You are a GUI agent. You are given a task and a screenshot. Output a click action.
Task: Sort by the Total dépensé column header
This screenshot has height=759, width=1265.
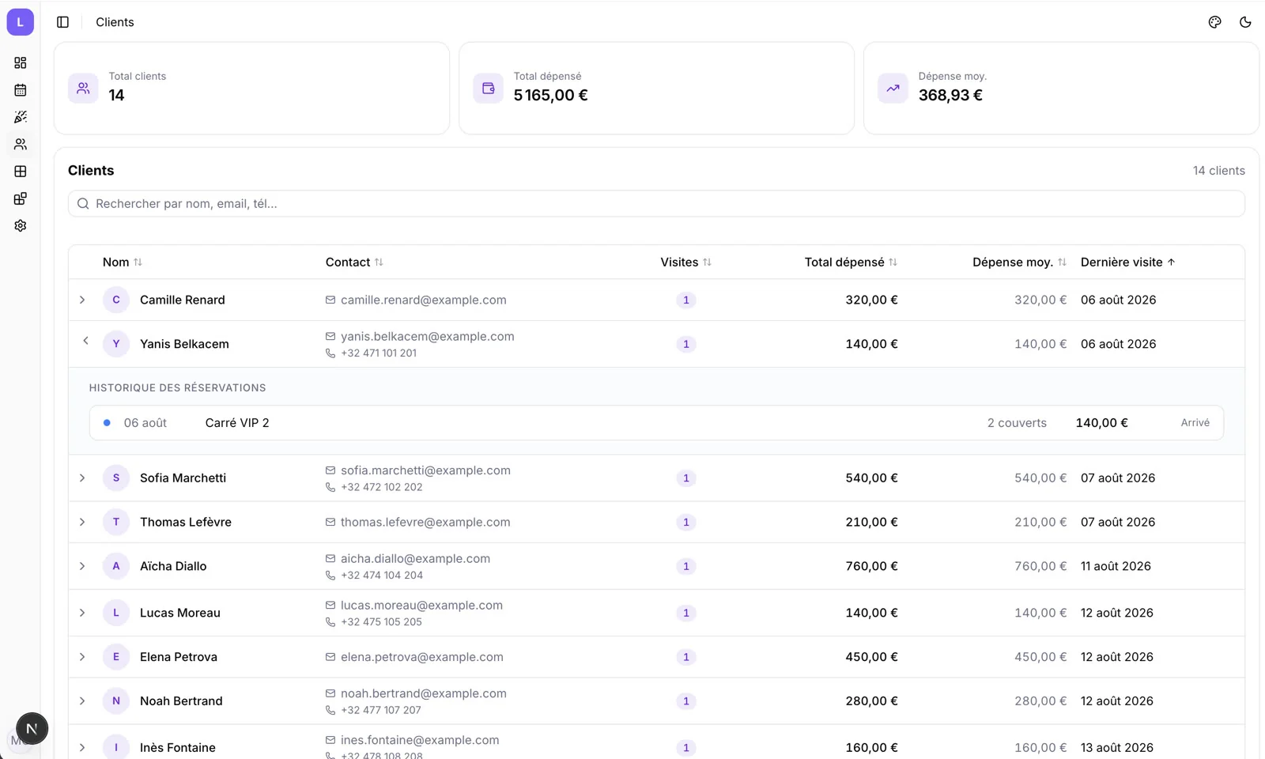click(851, 262)
